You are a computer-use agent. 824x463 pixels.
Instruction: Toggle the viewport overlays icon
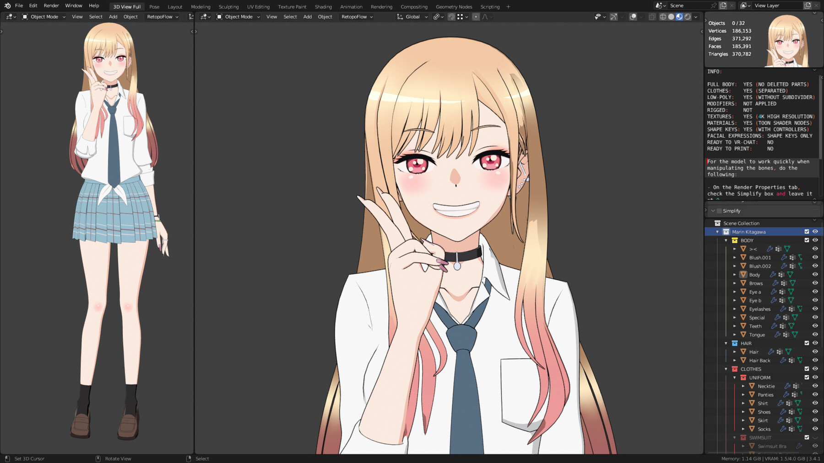coord(633,17)
